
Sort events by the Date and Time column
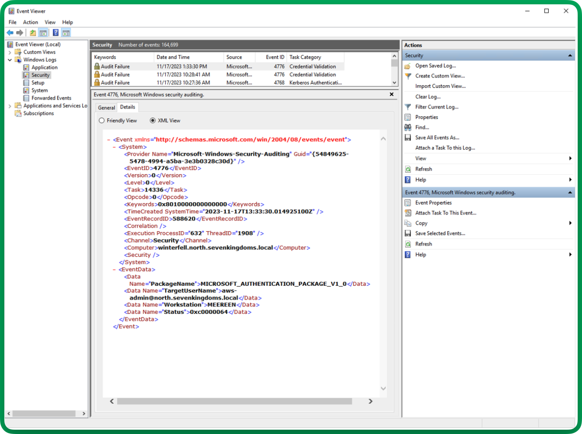tap(189, 57)
